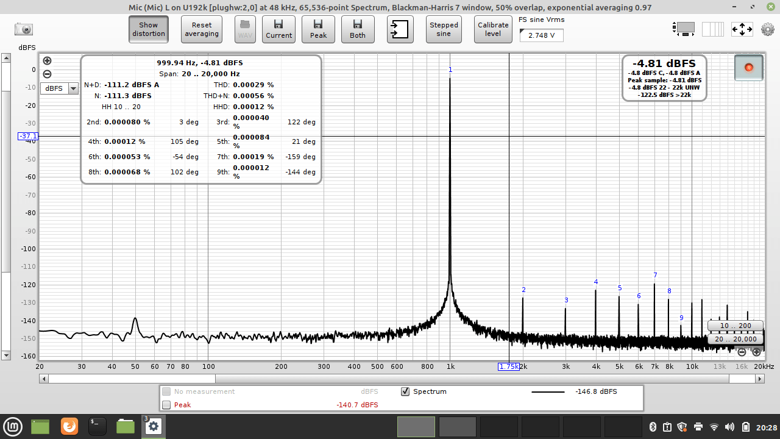Toggle the Show distortion button

[149, 29]
